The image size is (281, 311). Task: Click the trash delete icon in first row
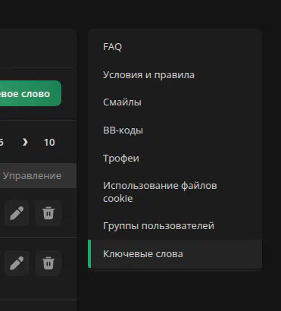(48, 213)
